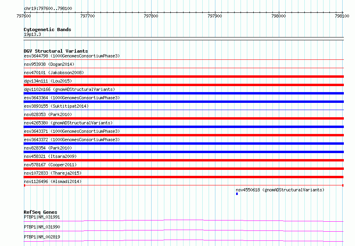Click the 798100 ruler position label
This screenshot has height=246, width=355.
point(342,16)
